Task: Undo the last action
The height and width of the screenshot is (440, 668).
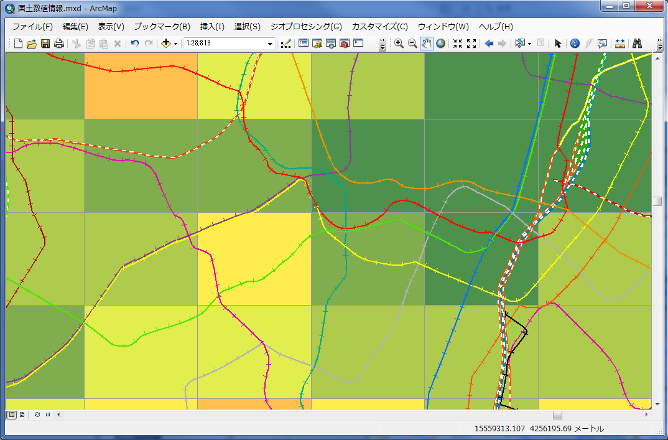Action: coord(134,44)
